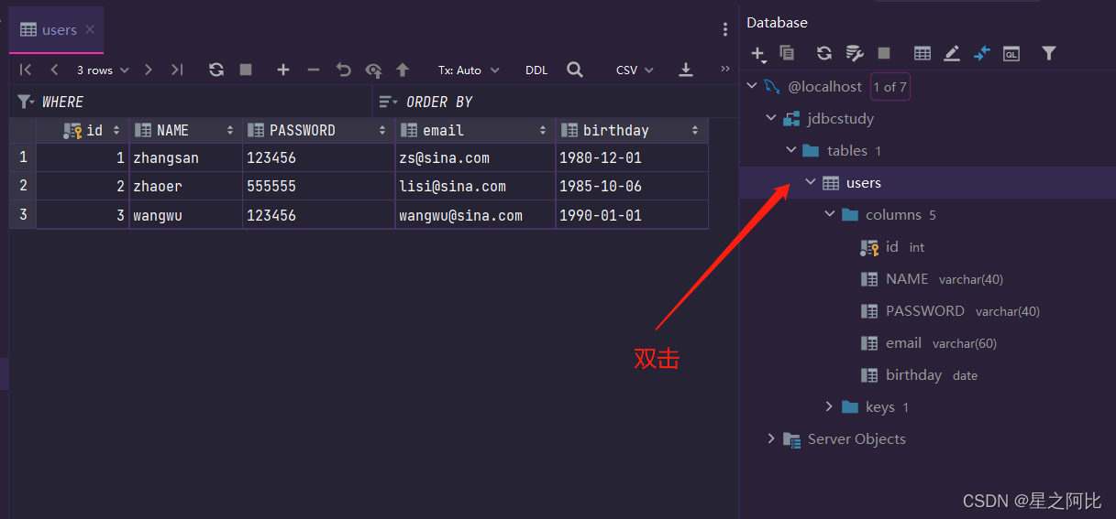Viewport: 1116px width, 519px height.
Task: Reload the users table data
Action: (216, 70)
